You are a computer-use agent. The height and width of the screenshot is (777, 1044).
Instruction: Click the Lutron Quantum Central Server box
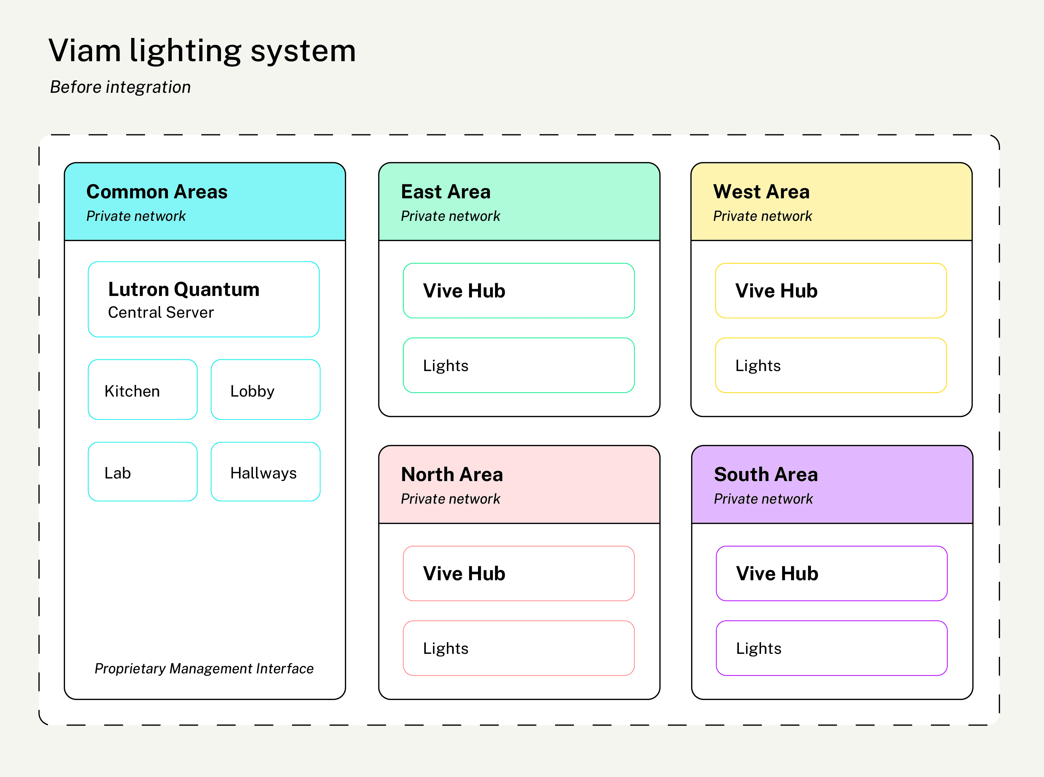point(204,299)
